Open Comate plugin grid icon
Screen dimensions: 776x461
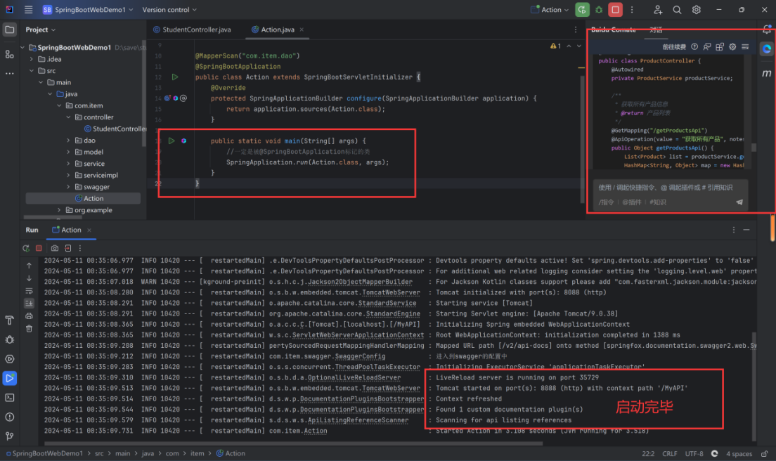[x=720, y=46]
